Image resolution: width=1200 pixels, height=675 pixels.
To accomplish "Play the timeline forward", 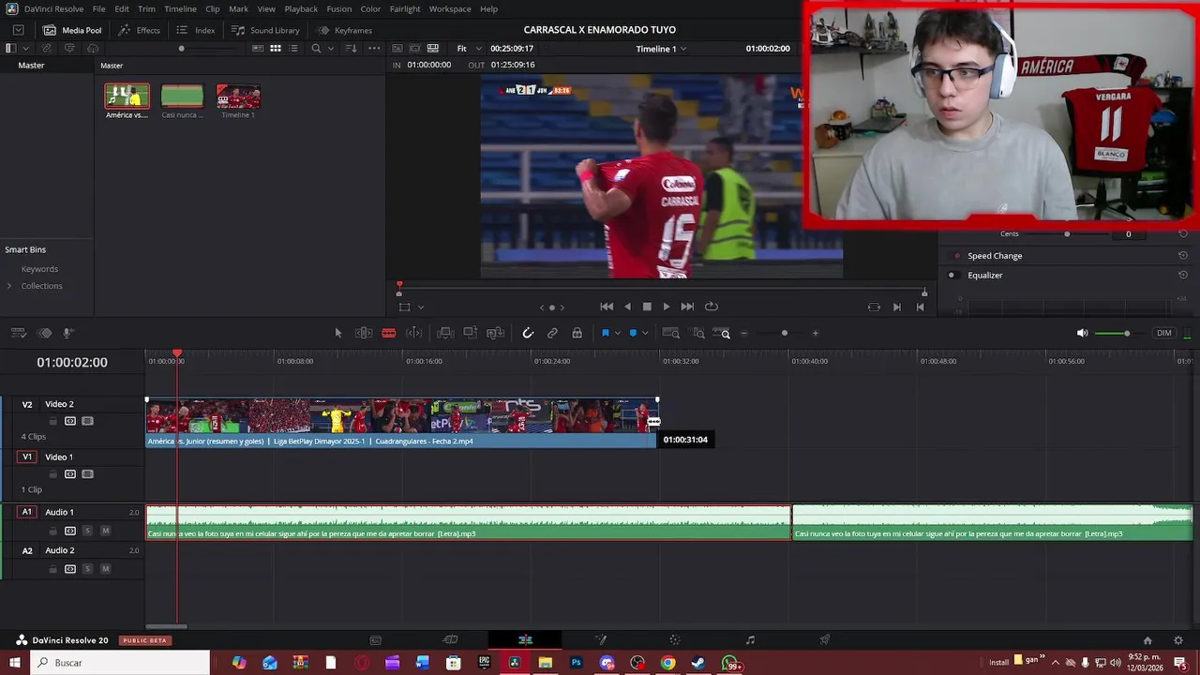I will click(x=667, y=307).
